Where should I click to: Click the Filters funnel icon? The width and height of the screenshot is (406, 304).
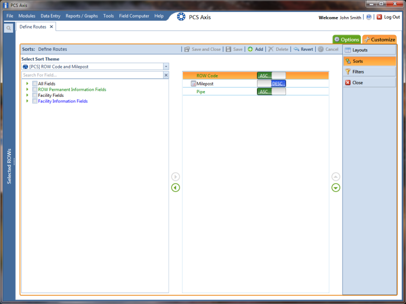point(348,72)
